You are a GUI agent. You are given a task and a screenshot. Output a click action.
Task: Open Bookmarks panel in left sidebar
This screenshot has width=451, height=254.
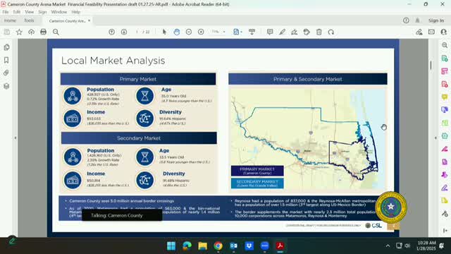point(6,60)
